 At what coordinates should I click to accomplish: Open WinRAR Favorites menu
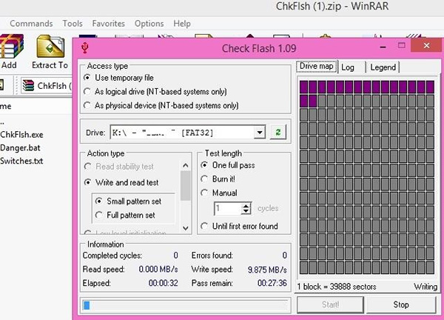click(109, 24)
